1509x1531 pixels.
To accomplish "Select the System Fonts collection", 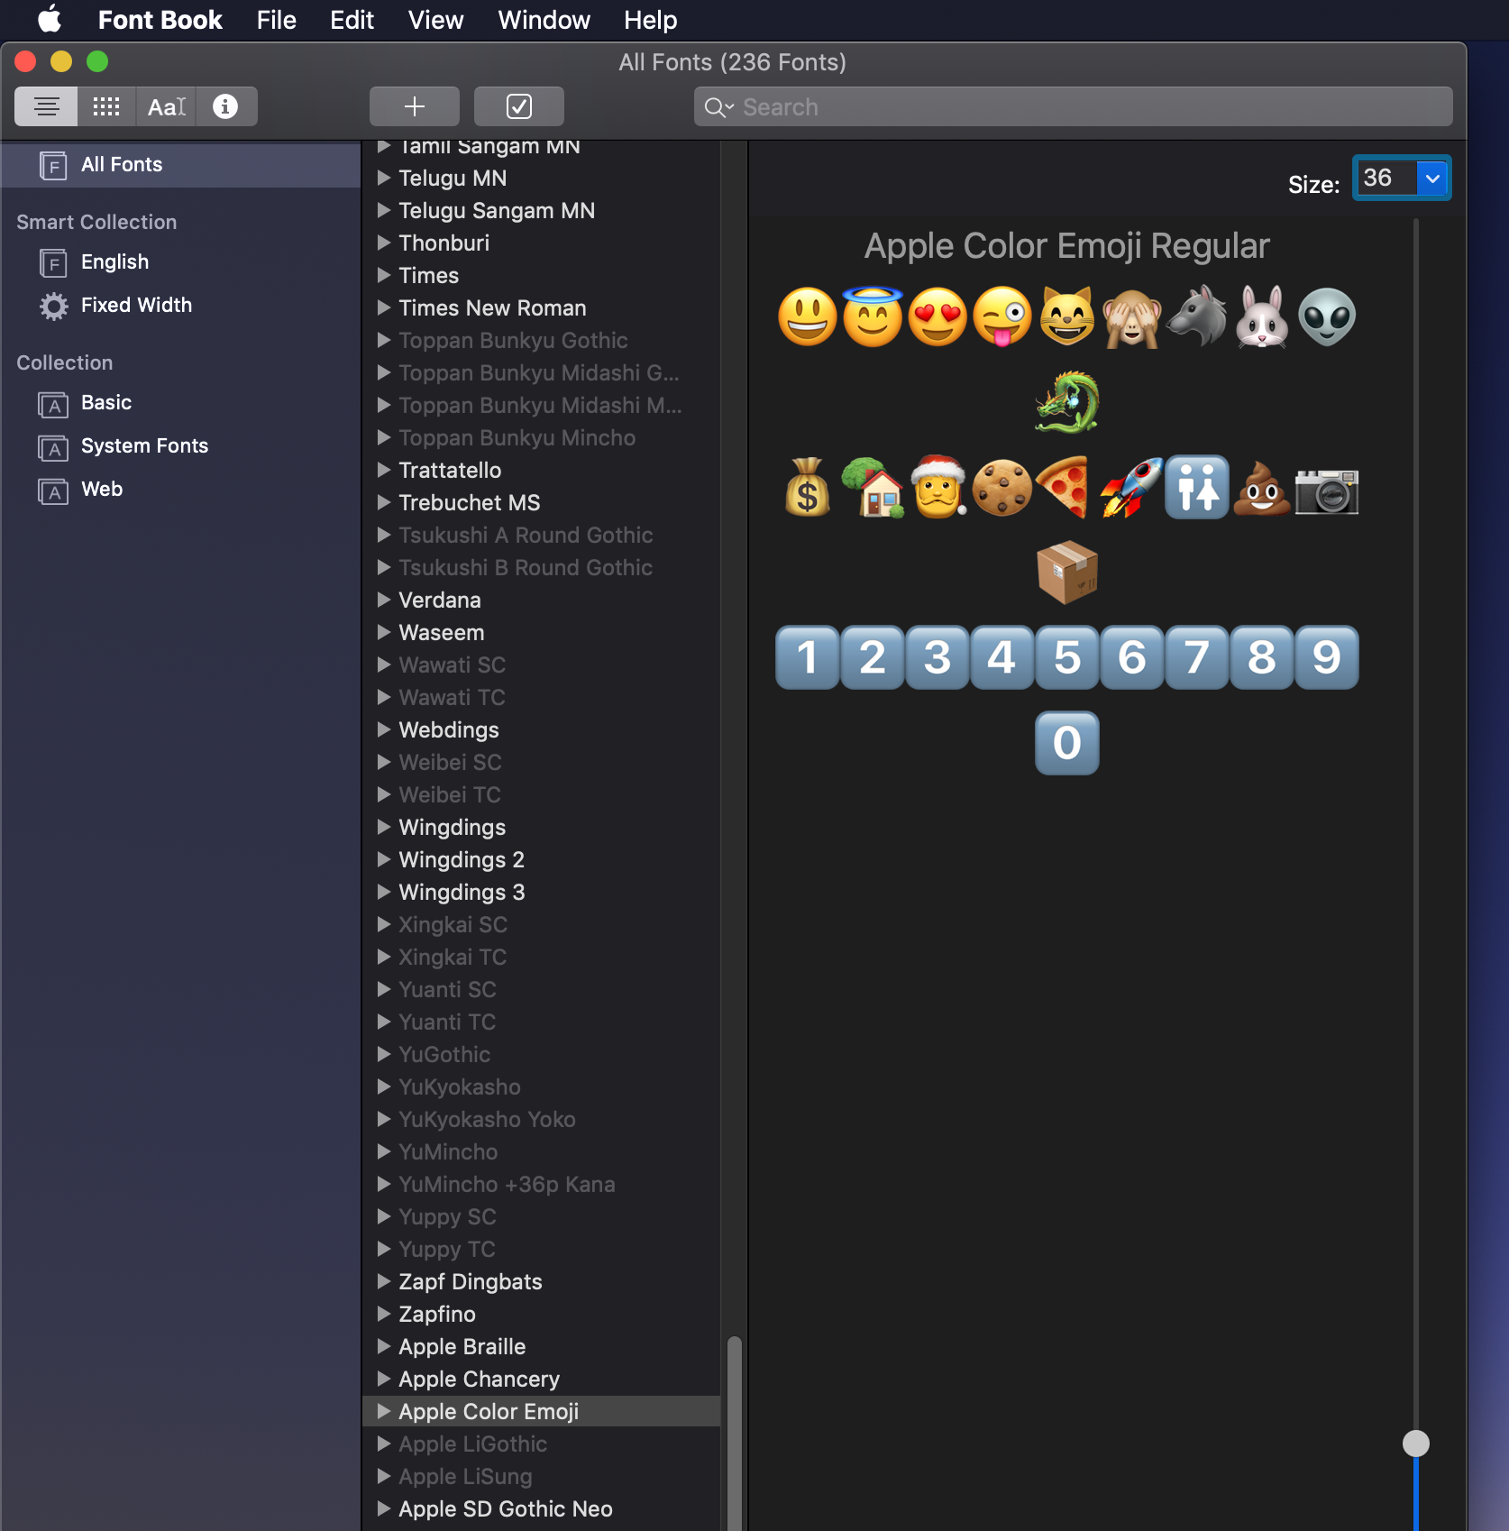I will (x=180, y=446).
